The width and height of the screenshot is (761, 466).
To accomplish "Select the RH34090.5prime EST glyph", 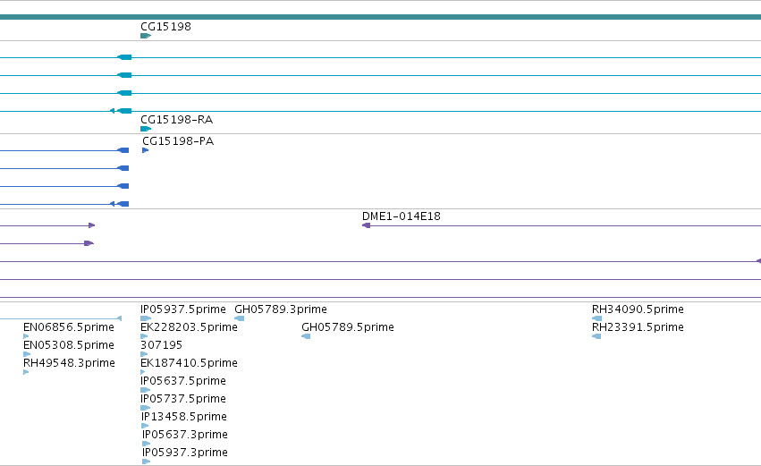I will coord(597,318).
